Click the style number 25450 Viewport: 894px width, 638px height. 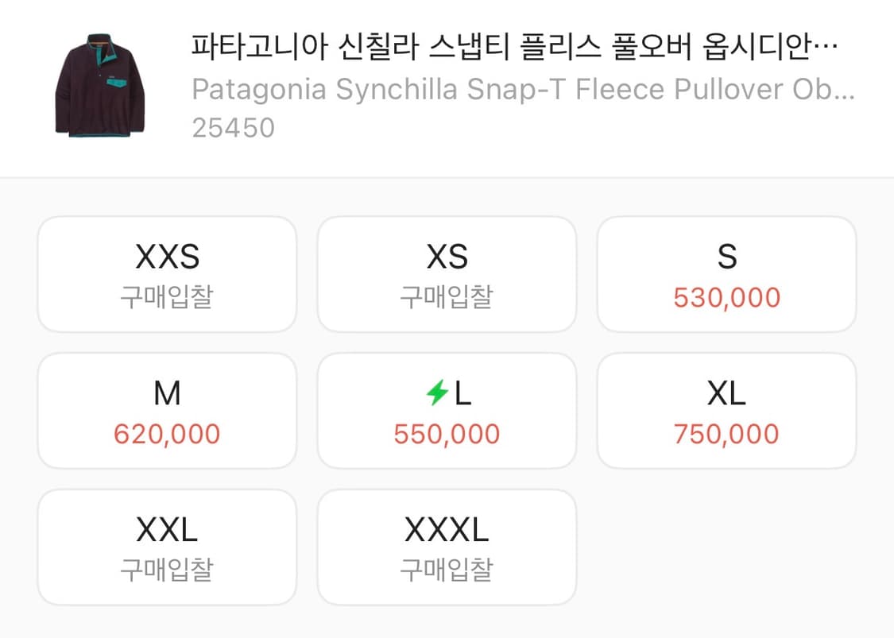coord(233,127)
